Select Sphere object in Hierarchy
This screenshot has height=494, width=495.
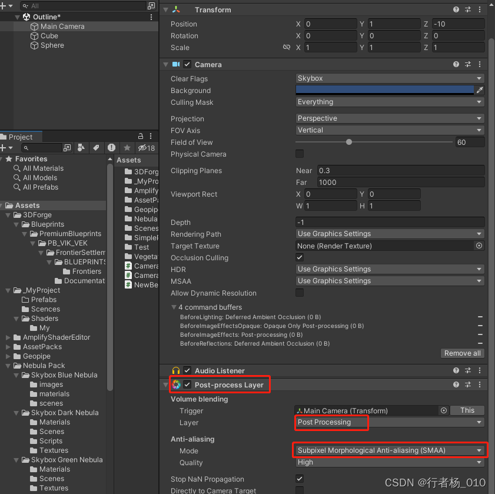coord(52,45)
